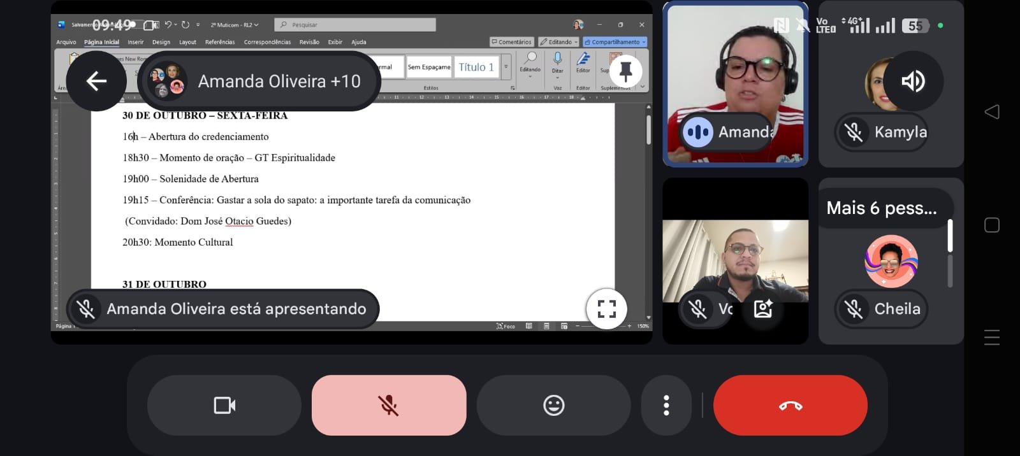Switch to web layout view icon
Screen dimensions: 1020x456
(564, 326)
